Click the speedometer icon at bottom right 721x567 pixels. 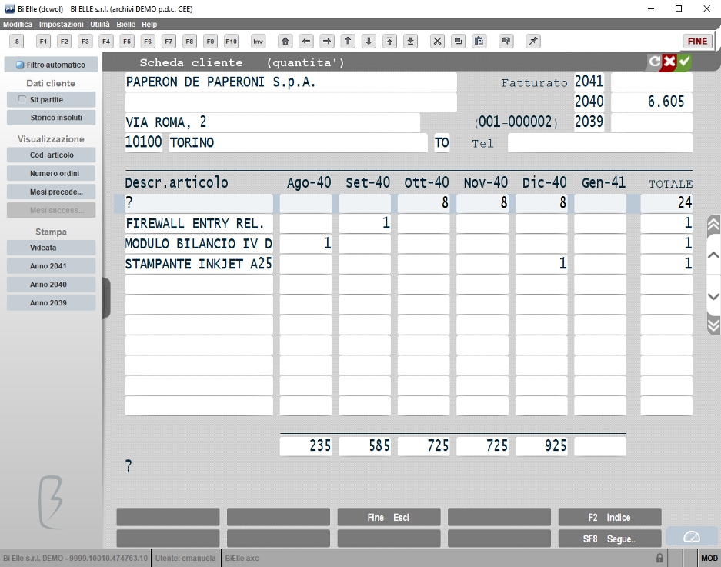coord(691,537)
